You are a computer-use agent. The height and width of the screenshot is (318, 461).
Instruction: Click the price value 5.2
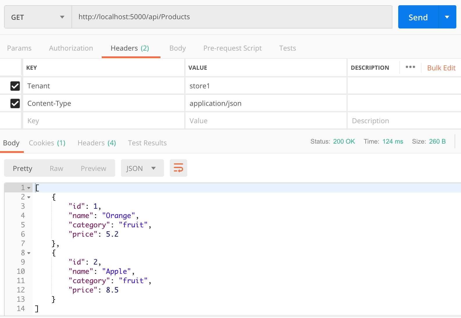coord(112,234)
